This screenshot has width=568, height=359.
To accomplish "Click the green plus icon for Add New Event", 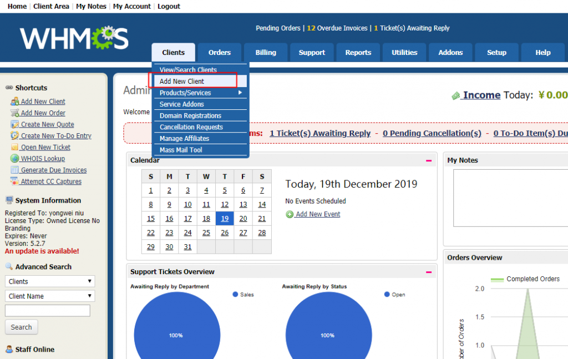I will point(290,215).
